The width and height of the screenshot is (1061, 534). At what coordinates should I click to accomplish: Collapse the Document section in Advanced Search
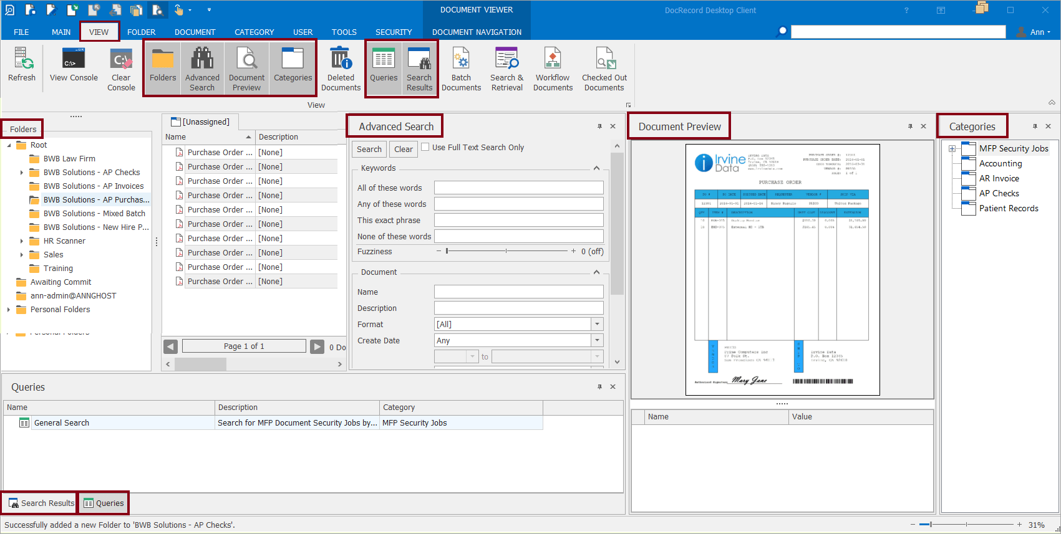tap(596, 272)
